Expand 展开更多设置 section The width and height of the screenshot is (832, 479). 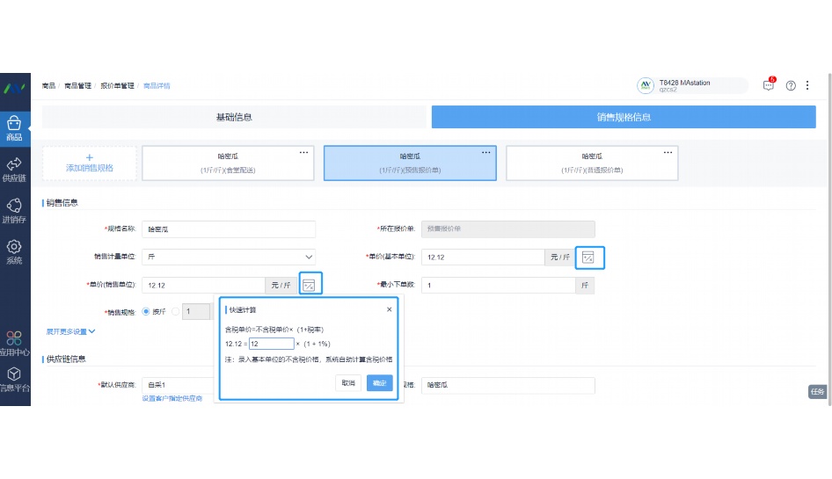pos(71,331)
